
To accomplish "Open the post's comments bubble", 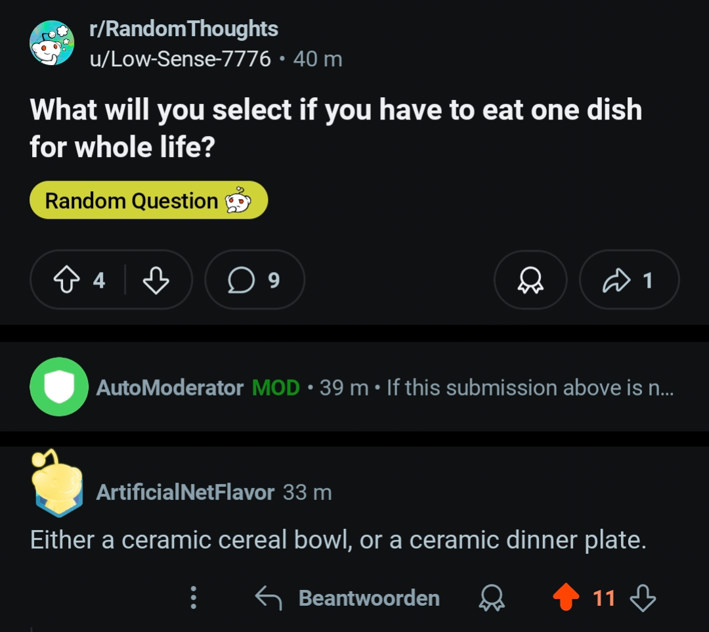I will [254, 281].
